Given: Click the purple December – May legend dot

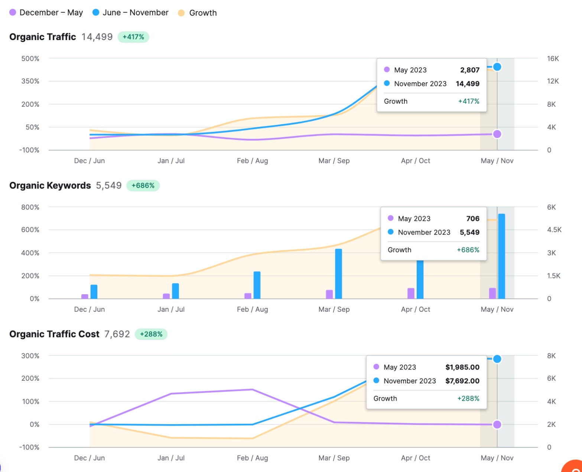Looking at the screenshot, I should (x=13, y=12).
